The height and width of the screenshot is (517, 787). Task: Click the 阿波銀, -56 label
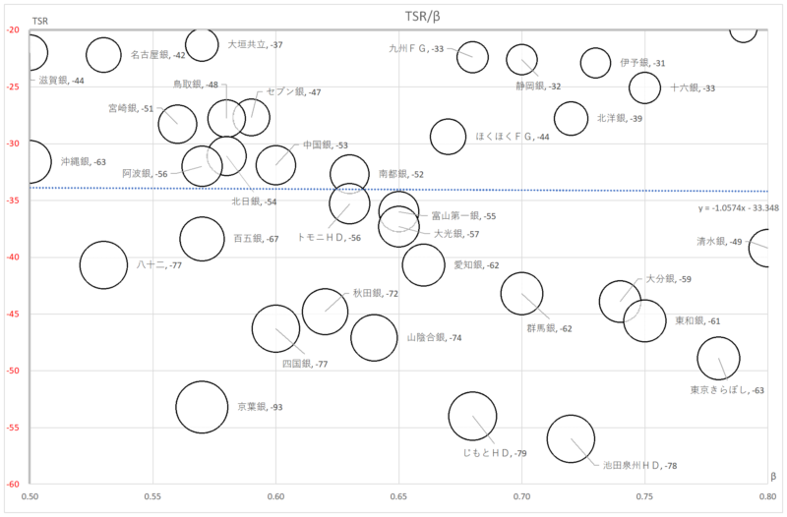click(x=145, y=174)
